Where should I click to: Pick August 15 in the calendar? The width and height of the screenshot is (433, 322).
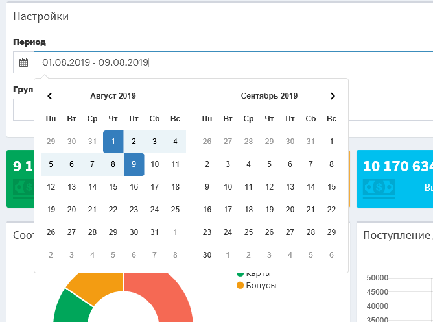(x=113, y=187)
